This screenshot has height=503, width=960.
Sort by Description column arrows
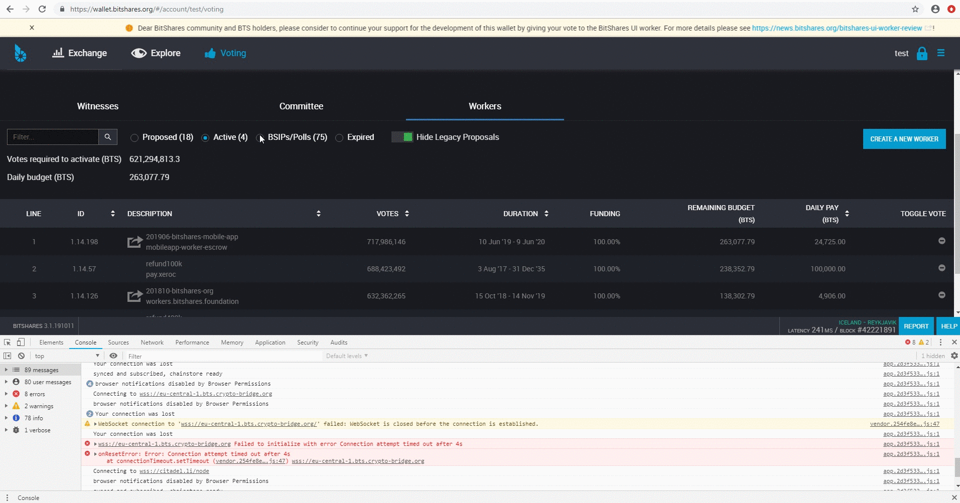(318, 214)
